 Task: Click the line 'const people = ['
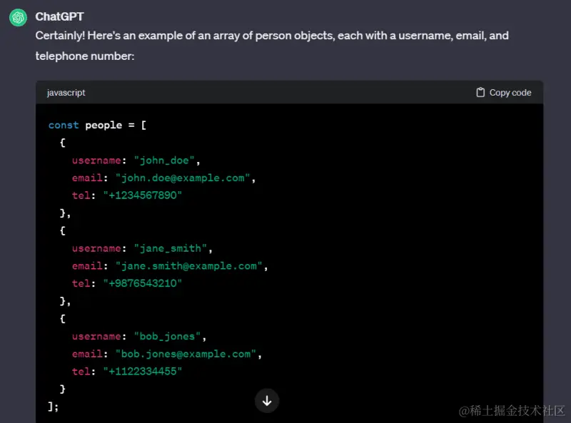(x=98, y=126)
